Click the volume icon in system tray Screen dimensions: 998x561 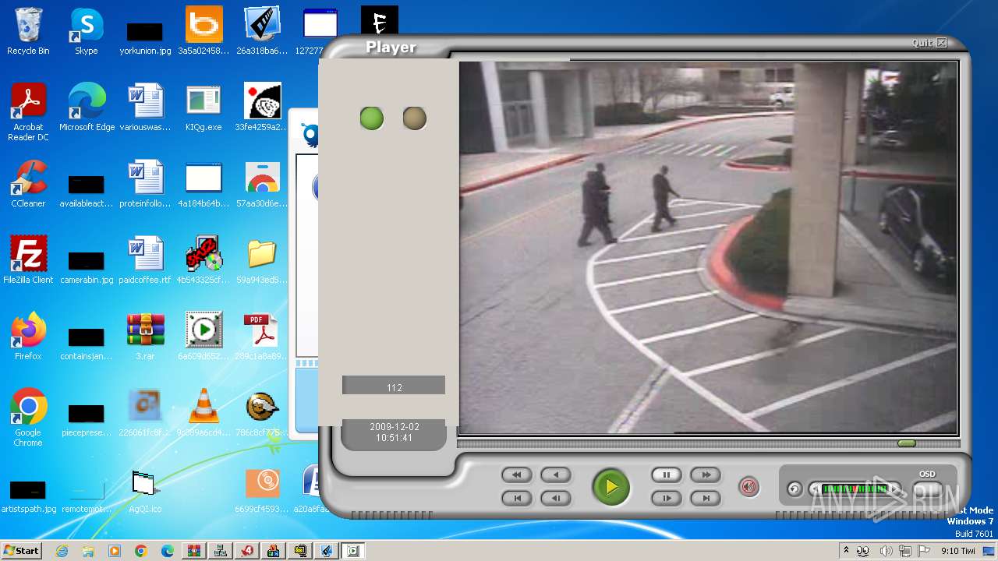coord(886,551)
